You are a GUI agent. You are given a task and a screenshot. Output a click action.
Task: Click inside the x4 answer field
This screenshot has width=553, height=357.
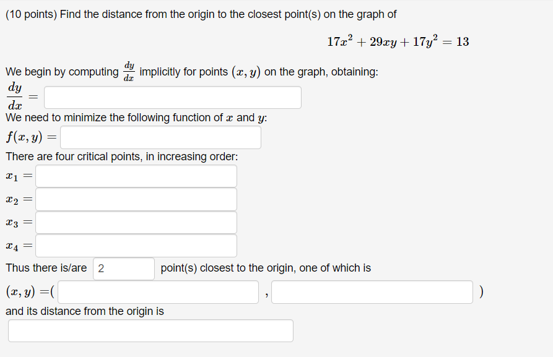click(x=136, y=246)
